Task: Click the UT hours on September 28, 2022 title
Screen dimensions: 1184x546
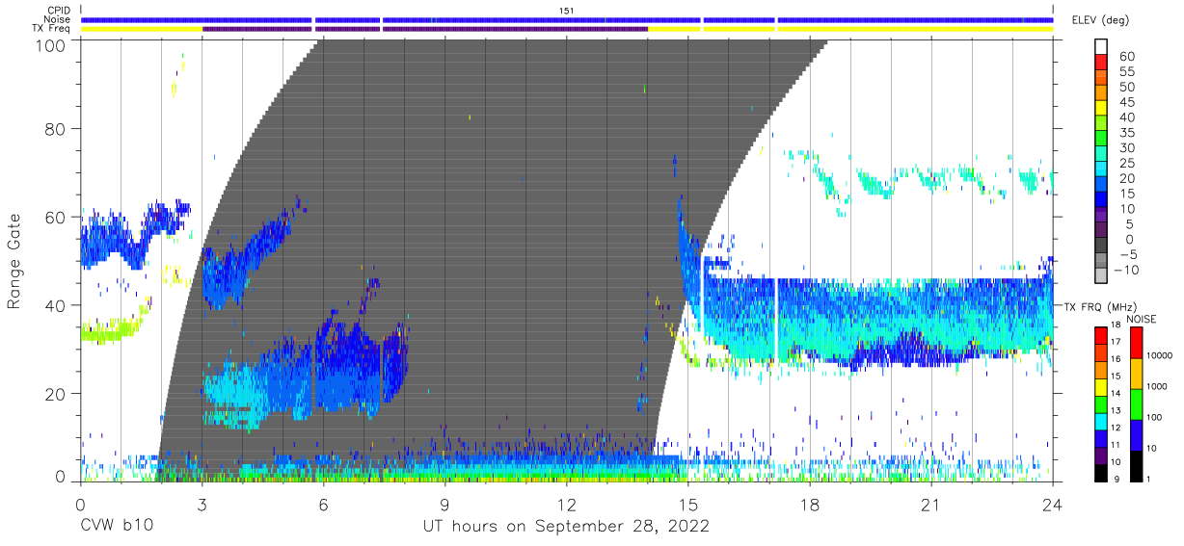Action: pos(566,527)
